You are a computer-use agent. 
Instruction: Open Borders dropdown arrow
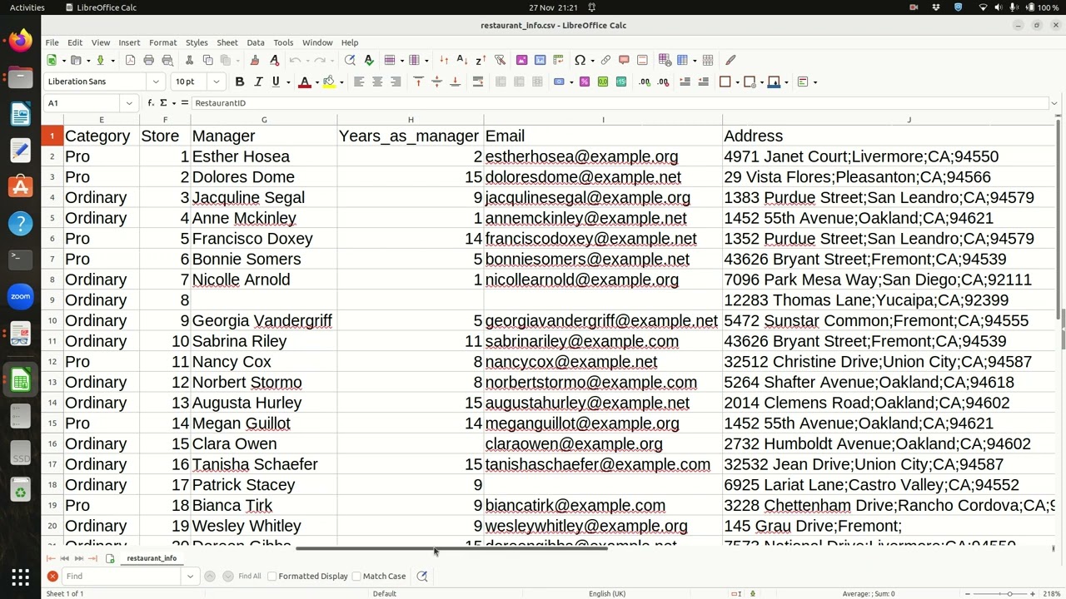736,82
